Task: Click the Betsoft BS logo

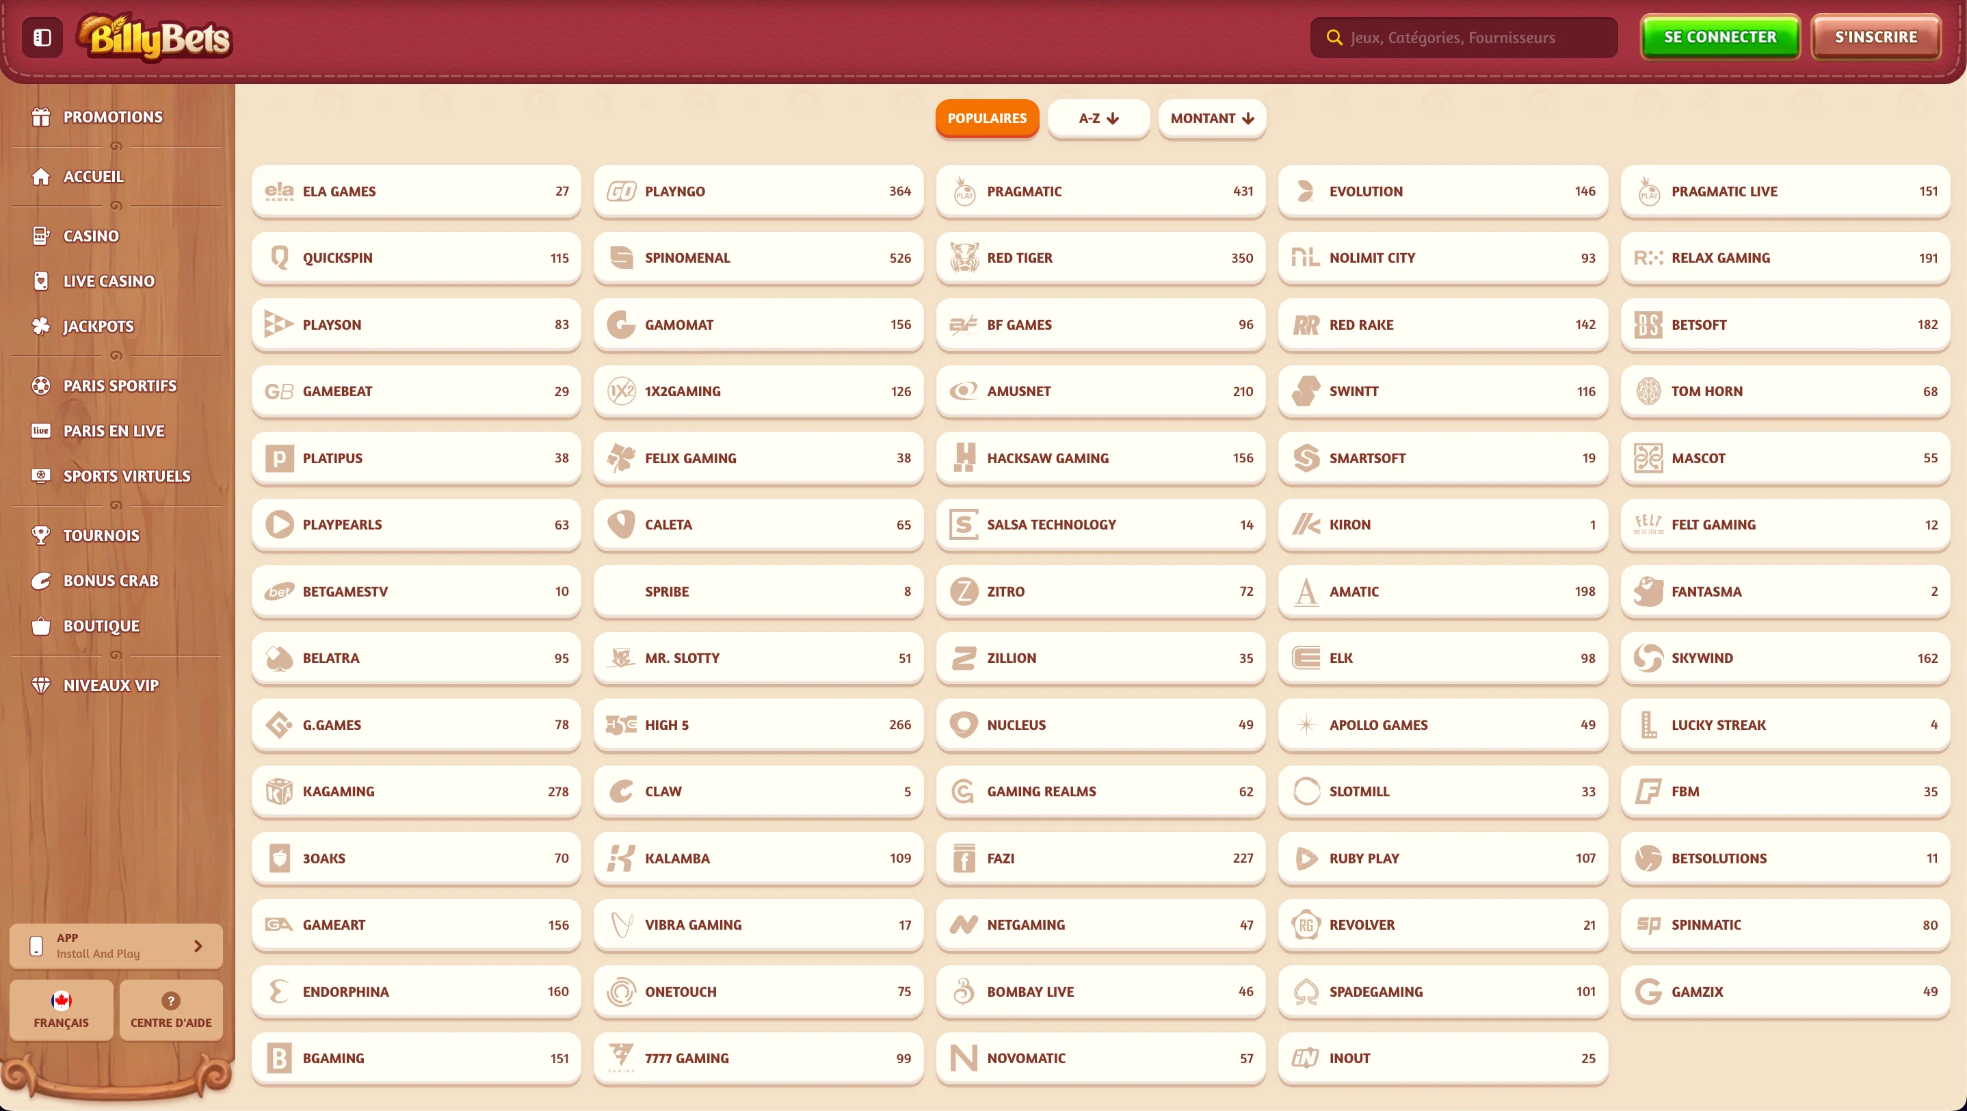Action: tap(1648, 324)
